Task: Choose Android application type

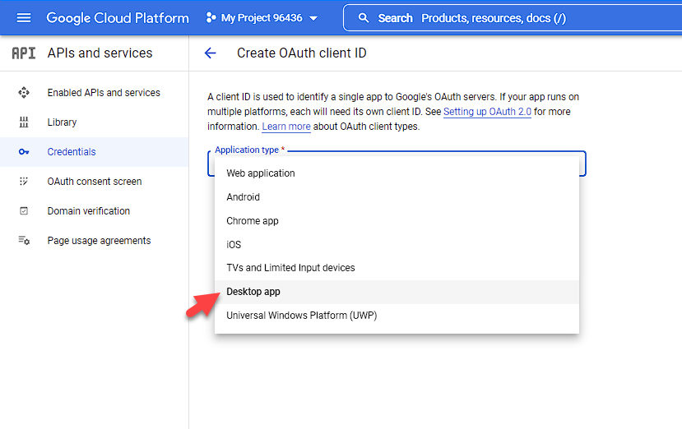Action: pyautogui.click(x=244, y=197)
